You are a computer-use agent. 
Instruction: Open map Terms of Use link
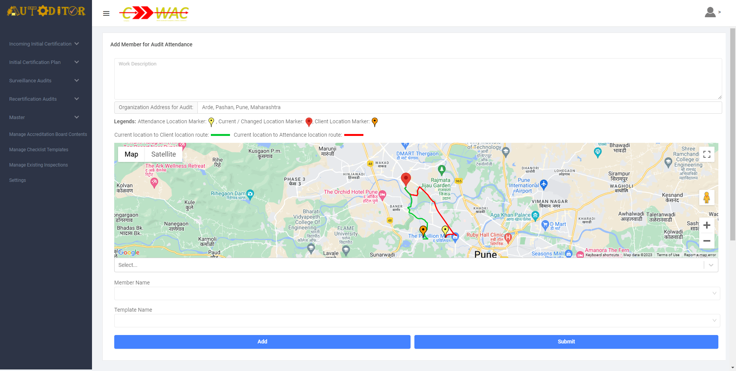tap(668, 255)
